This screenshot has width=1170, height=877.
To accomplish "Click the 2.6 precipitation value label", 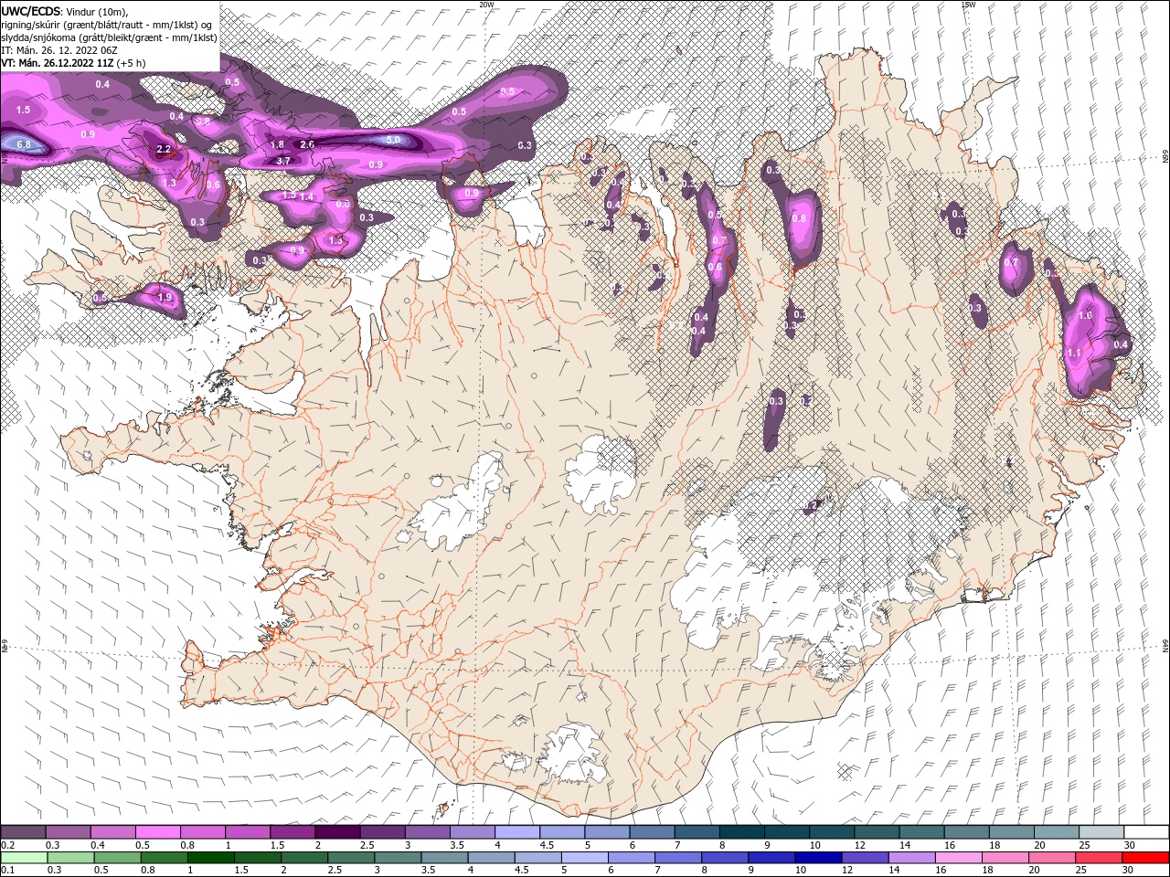I will click(x=307, y=144).
